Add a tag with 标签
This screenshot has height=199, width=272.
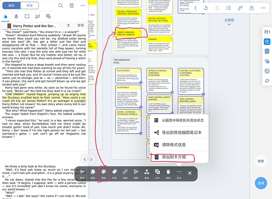point(114,174)
